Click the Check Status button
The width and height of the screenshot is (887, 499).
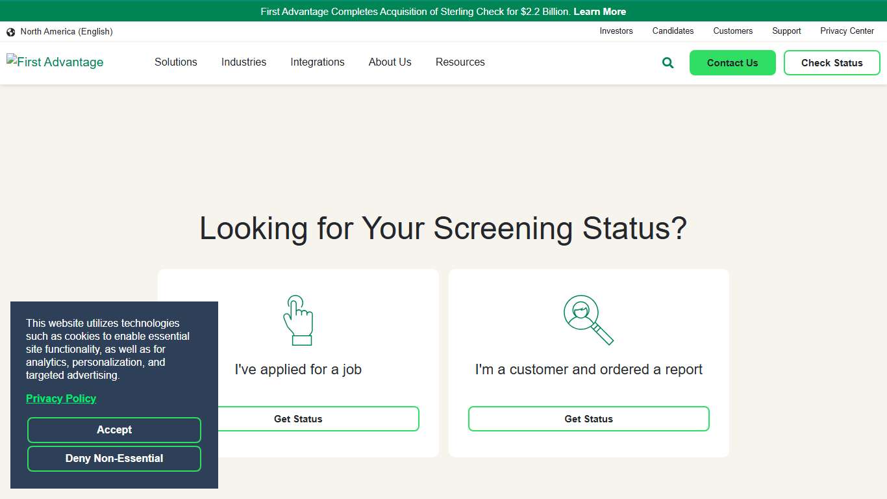832,62
